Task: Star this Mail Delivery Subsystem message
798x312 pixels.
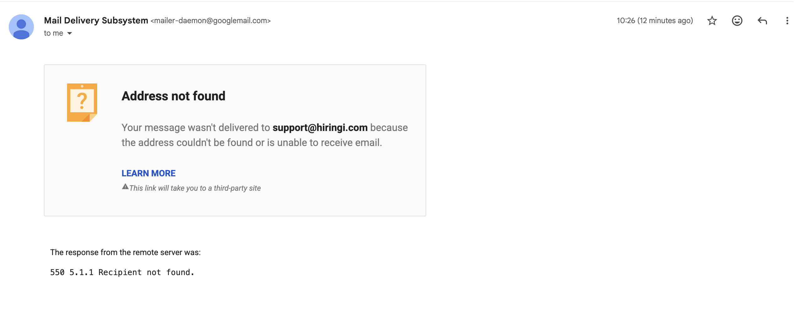Action: point(712,21)
